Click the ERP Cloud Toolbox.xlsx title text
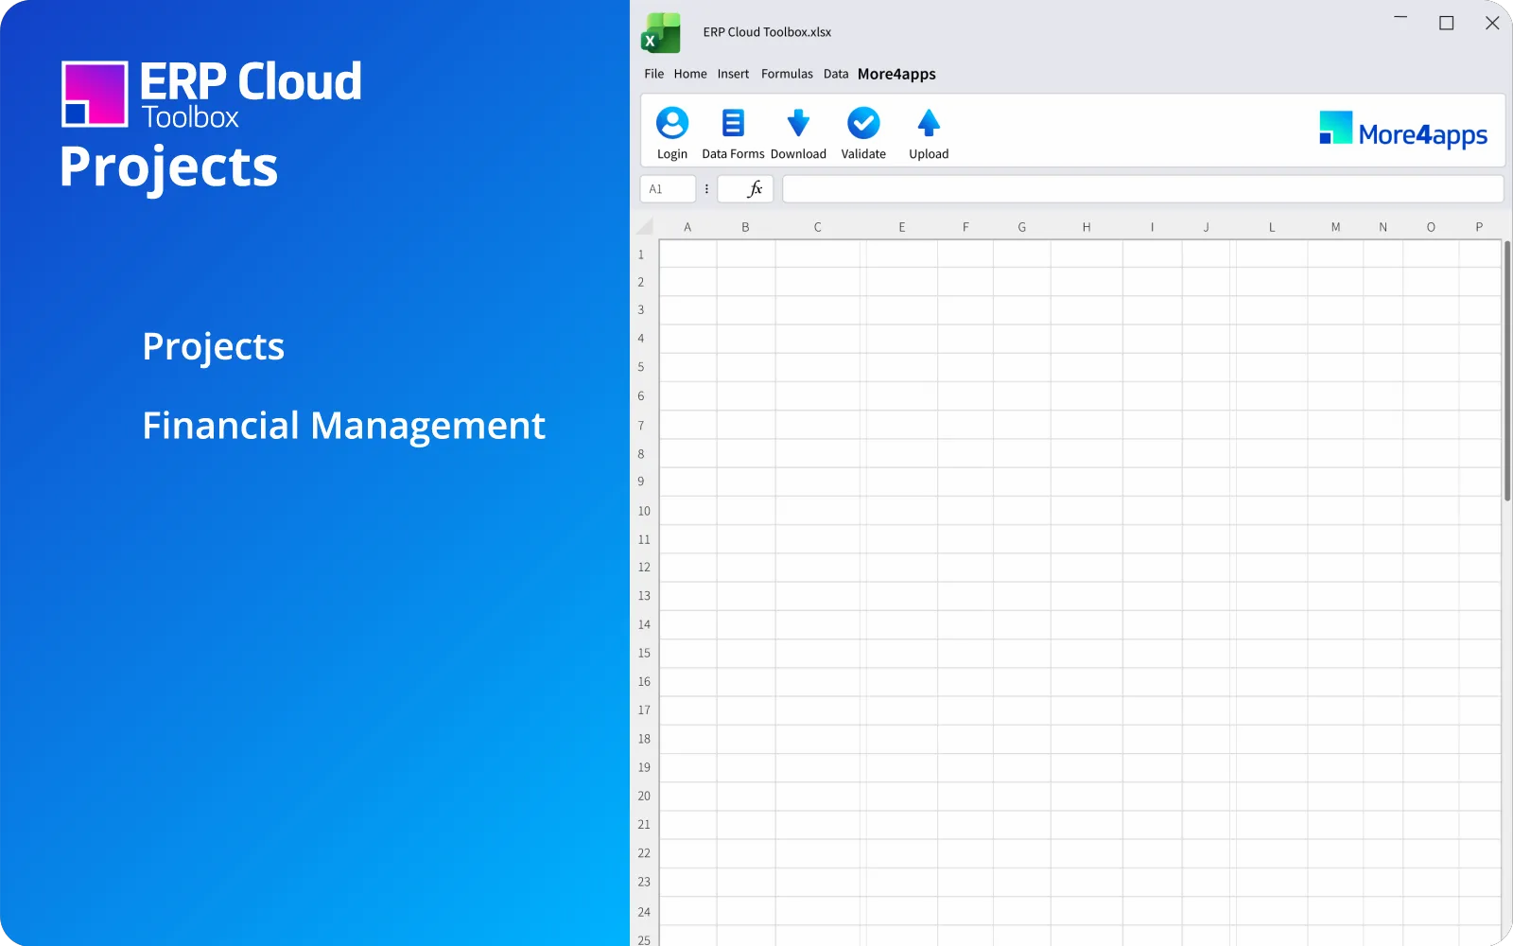 coord(767,32)
